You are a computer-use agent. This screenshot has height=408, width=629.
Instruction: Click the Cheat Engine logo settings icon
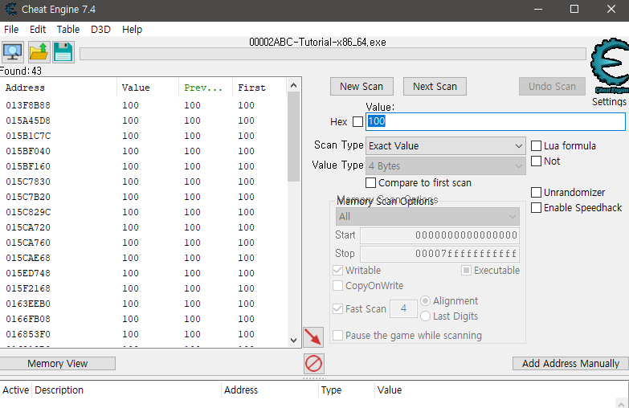(x=610, y=66)
